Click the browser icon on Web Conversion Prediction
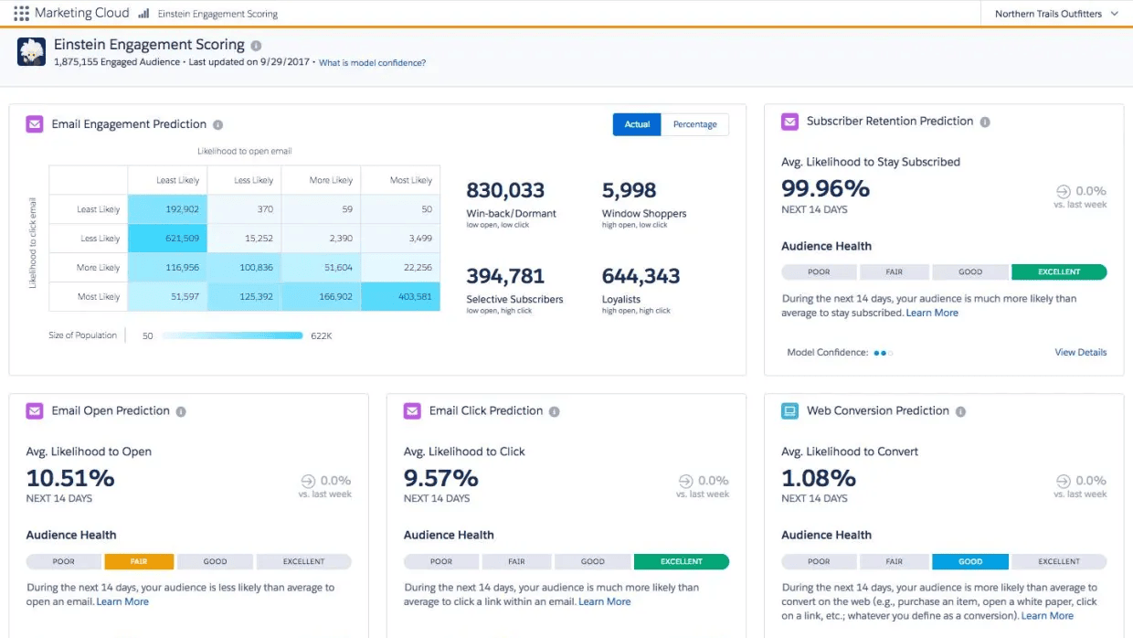The width and height of the screenshot is (1133, 638). (x=789, y=410)
